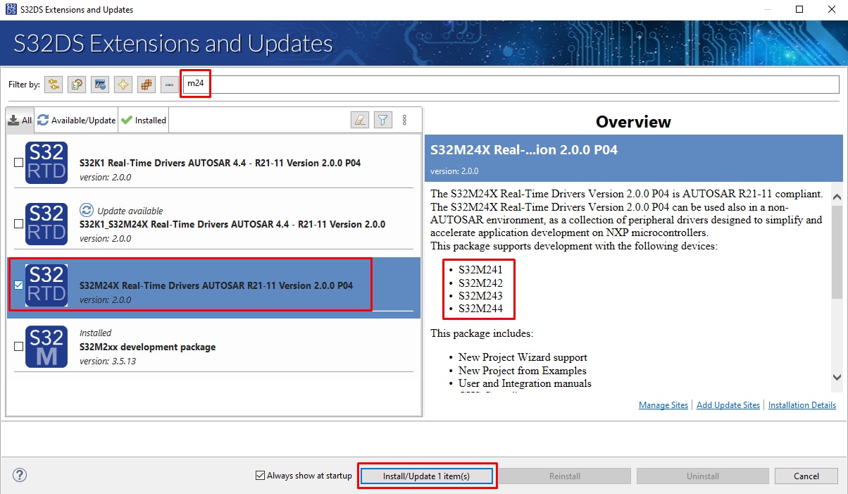This screenshot has height=494, width=848.
Task: Click the Overview scrollbar down arrow
Action: point(837,378)
